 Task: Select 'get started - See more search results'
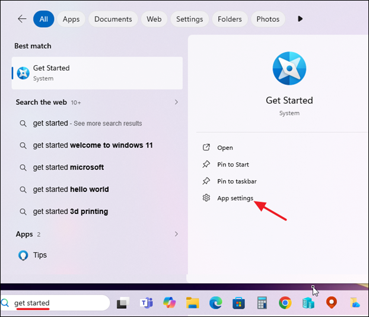pyautogui.click(x=87, y=123)
